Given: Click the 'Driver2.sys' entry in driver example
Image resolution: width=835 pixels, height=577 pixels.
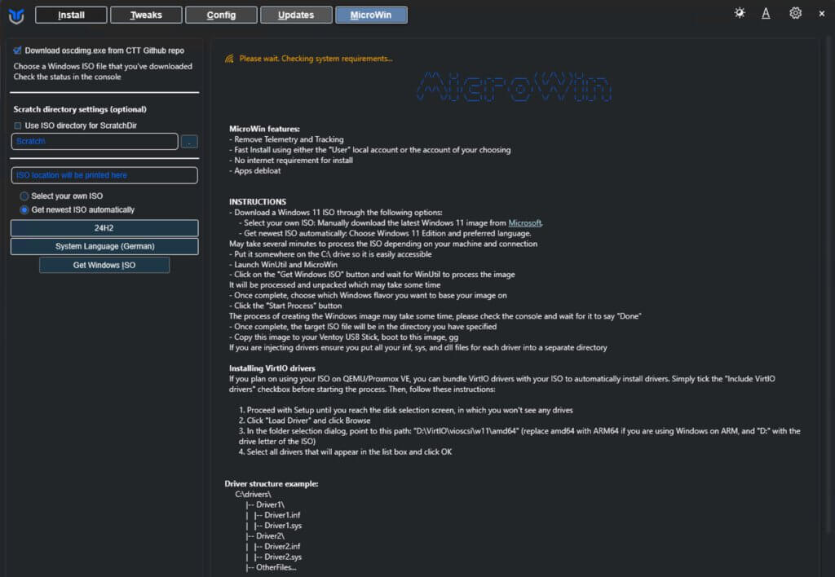Looking at the screenshot, I should (x=283, y=557).
